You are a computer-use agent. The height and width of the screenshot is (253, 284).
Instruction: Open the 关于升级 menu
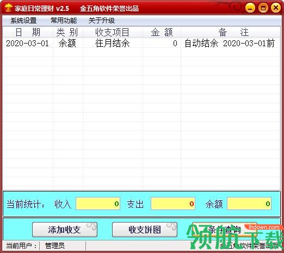(102, 21)
